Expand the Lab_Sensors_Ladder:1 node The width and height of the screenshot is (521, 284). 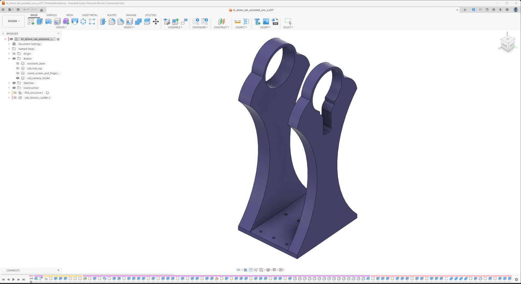pos(9,98)
